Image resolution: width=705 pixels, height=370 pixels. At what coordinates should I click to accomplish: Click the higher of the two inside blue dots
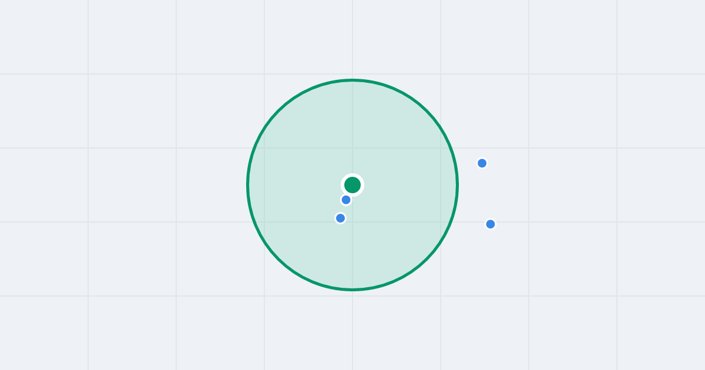[x=346, y=200]
